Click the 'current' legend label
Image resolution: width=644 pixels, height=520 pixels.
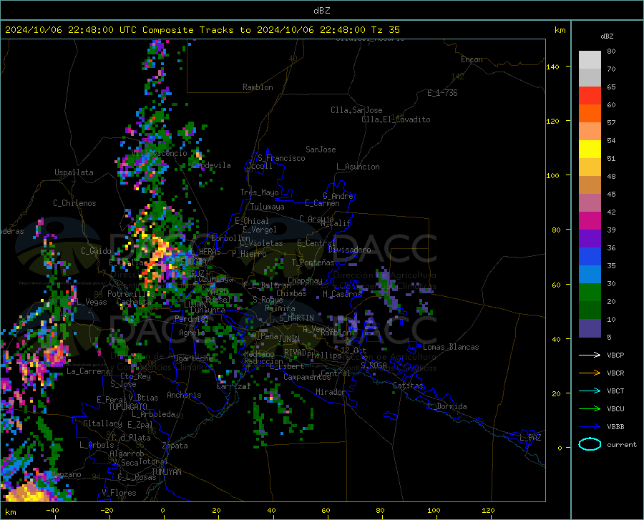point(622,444)
